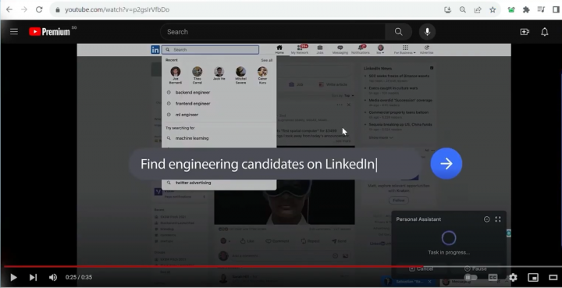Switch to miniplayer mode
The width and height of the screenshot is (562, 288).
click(533, 277)
